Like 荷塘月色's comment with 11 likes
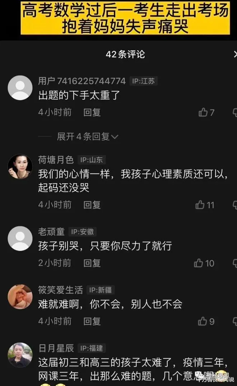This screenshot has width=237, height=386. (205, 205)
